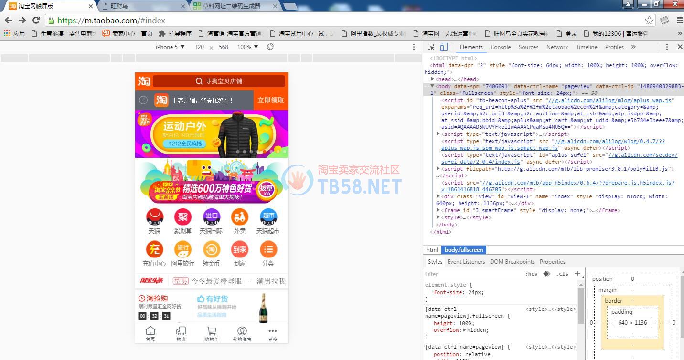
Task: Expand the style element node
Action: click(438, 217)
